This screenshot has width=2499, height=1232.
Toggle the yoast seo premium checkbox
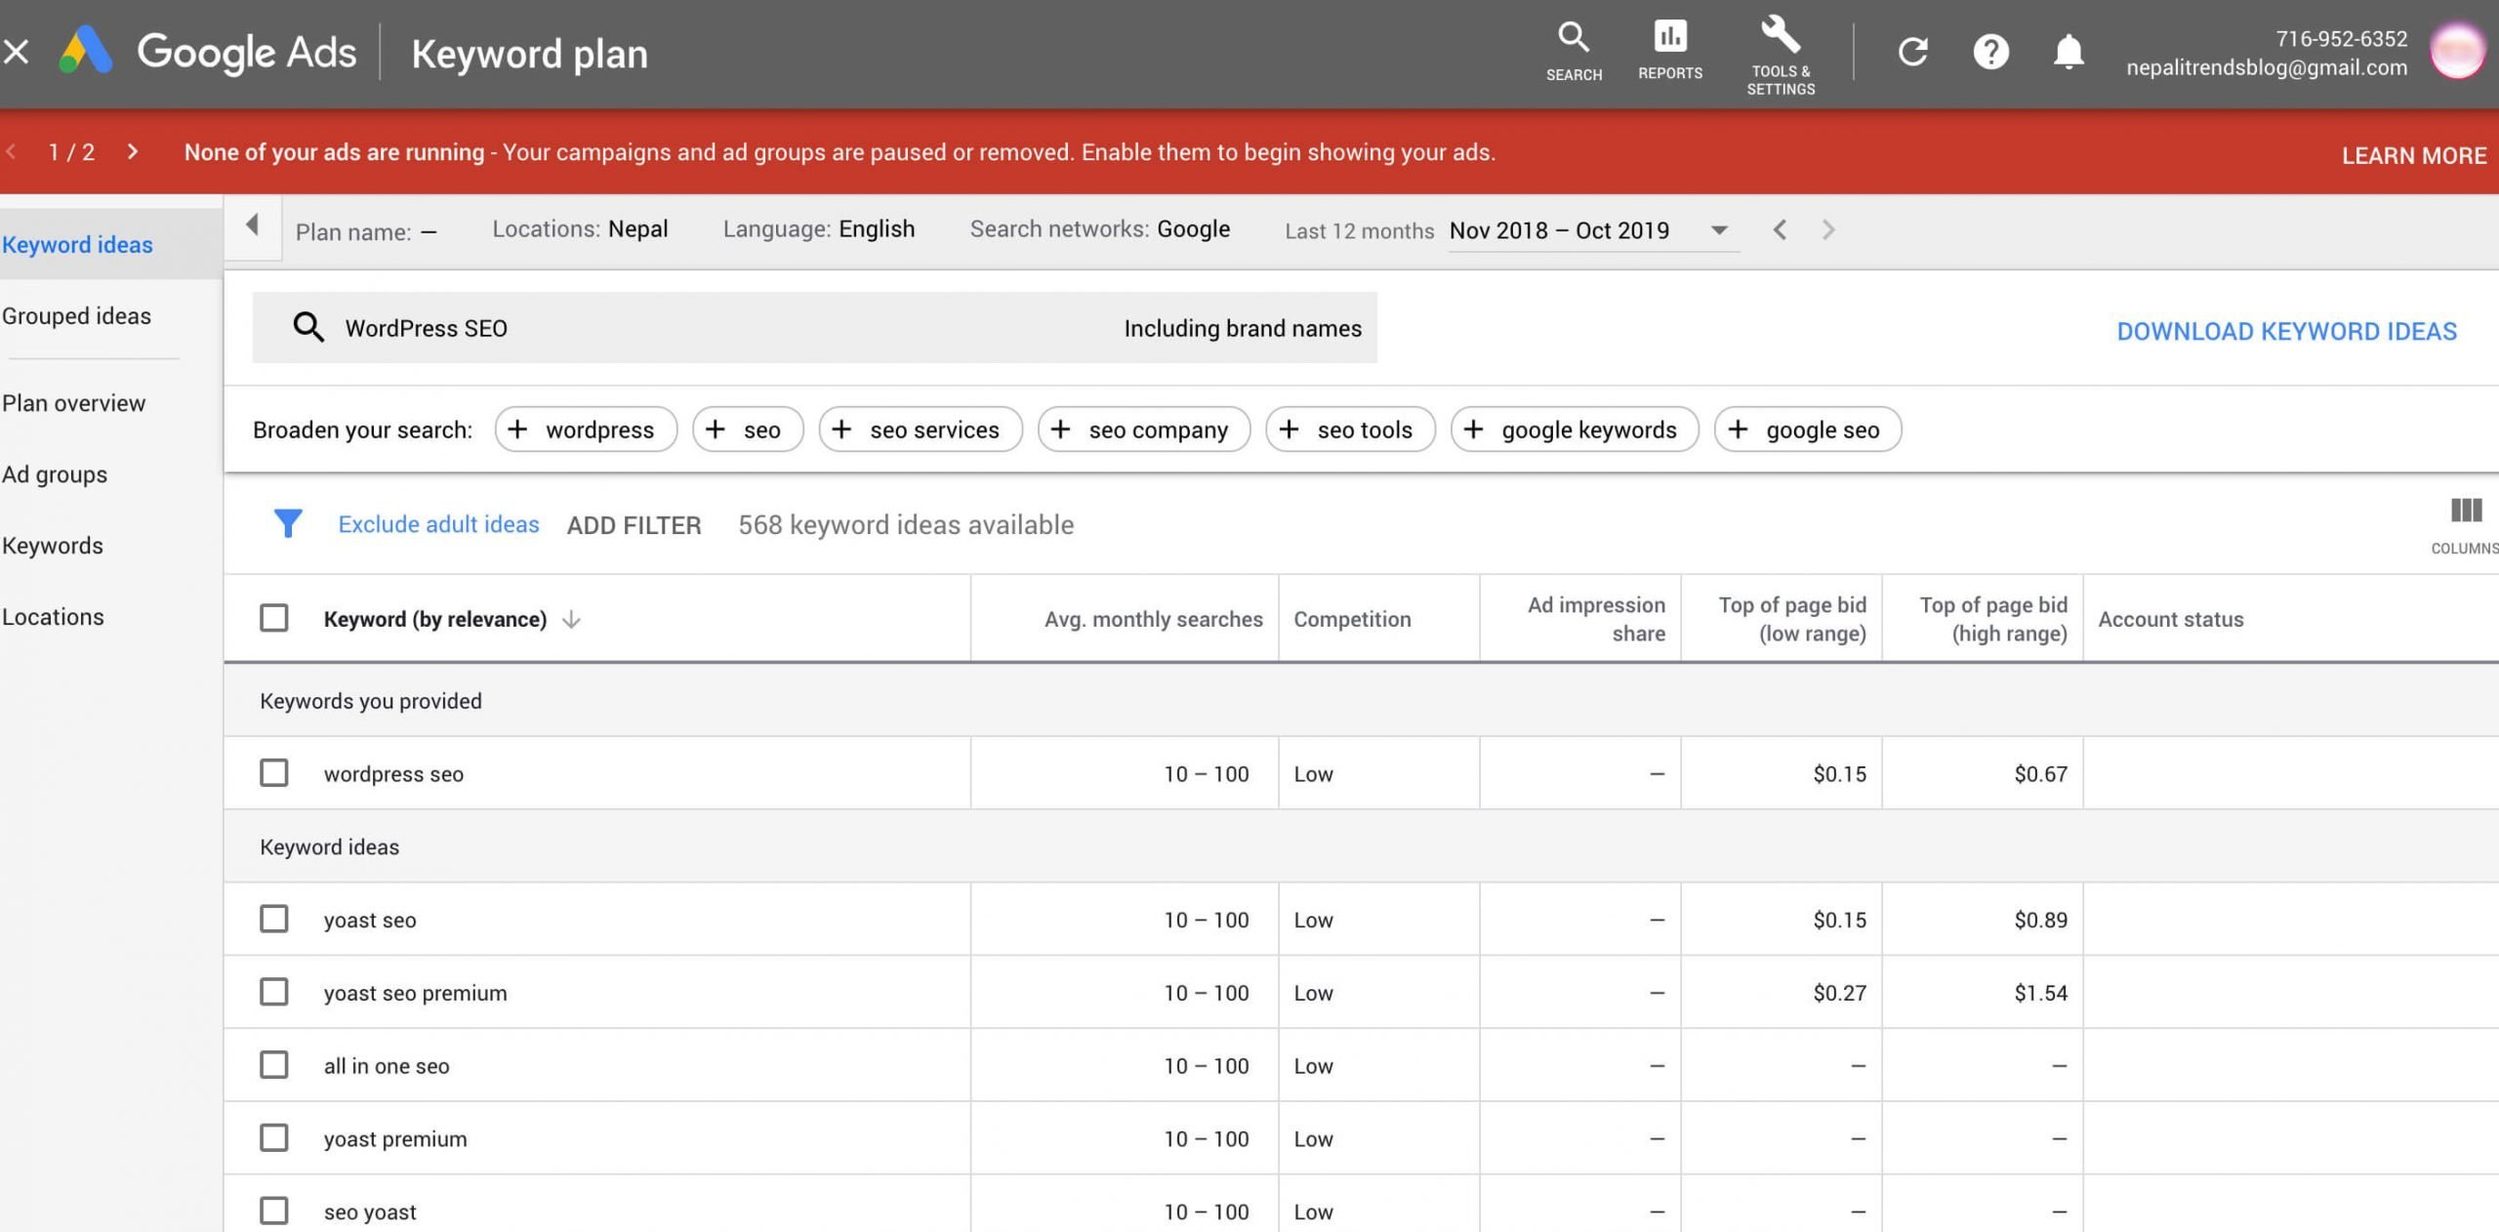click(x=274, y=991)
